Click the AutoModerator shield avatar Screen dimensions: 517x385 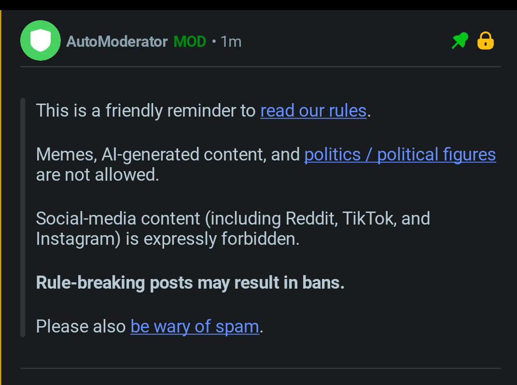41,41
